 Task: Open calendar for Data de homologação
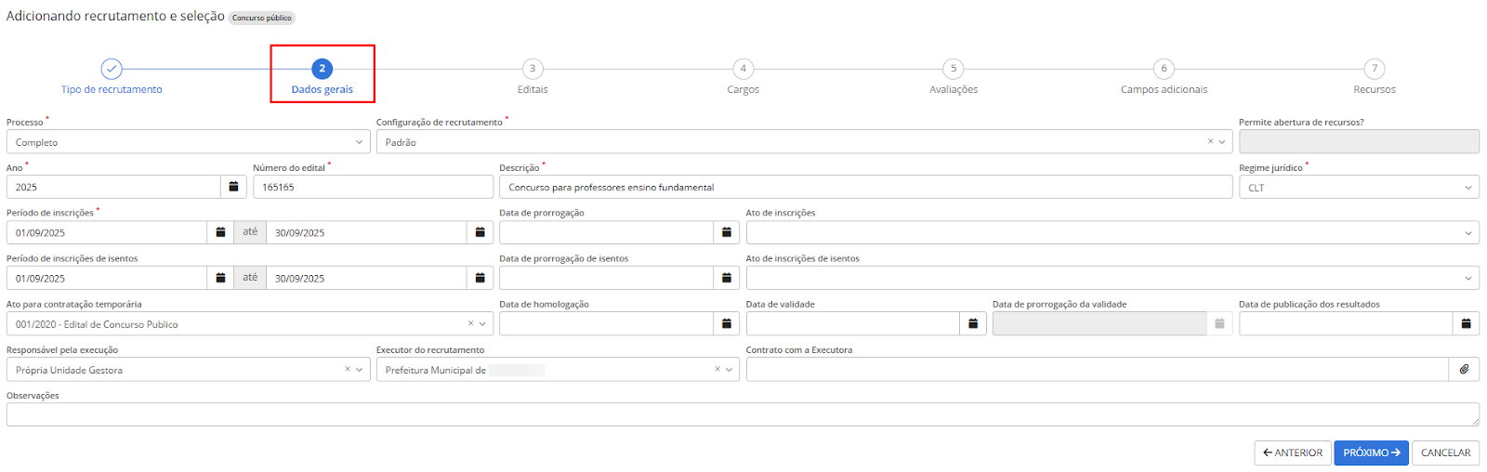pos(727,323)
